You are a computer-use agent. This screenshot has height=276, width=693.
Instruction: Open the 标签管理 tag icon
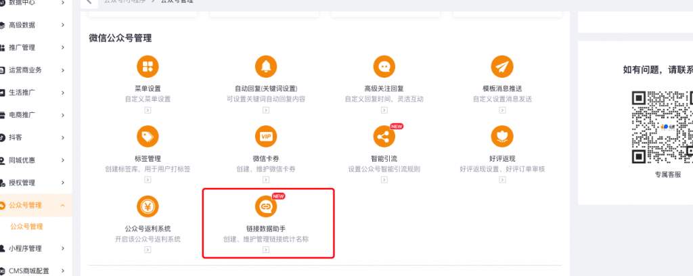[x=148, y=137]
